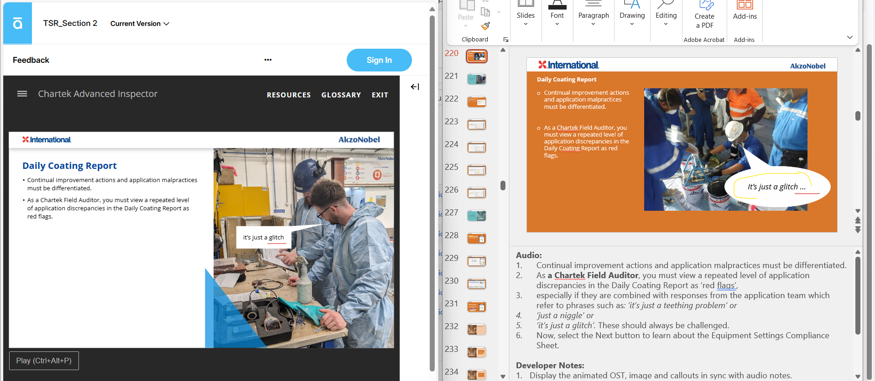
Task: Click the blue app logo icon
Action: click(17, 23)
